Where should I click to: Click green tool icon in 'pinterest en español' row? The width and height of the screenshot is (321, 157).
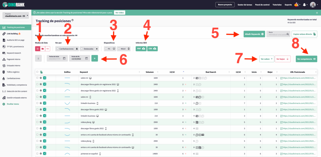pos(45,154)
